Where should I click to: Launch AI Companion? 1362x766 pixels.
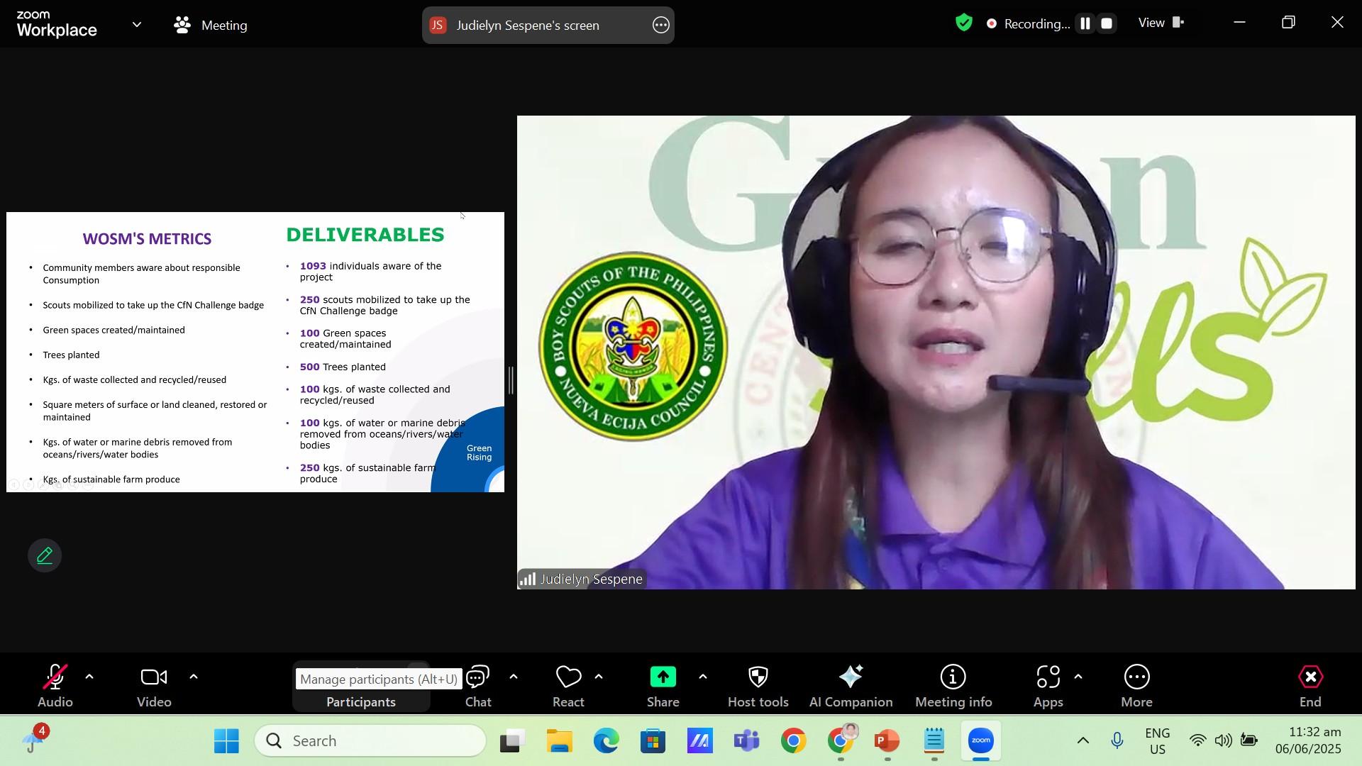click(x=851, y=686)
